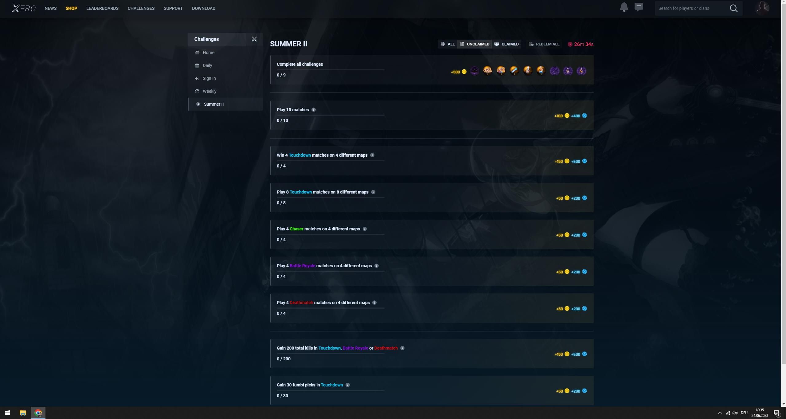Click info icon beside Gain 30 fumbi picks
Viewport: 786px width, 419px height.
[347, 385]
